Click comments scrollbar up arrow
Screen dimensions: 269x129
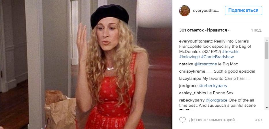click(267, 40)
